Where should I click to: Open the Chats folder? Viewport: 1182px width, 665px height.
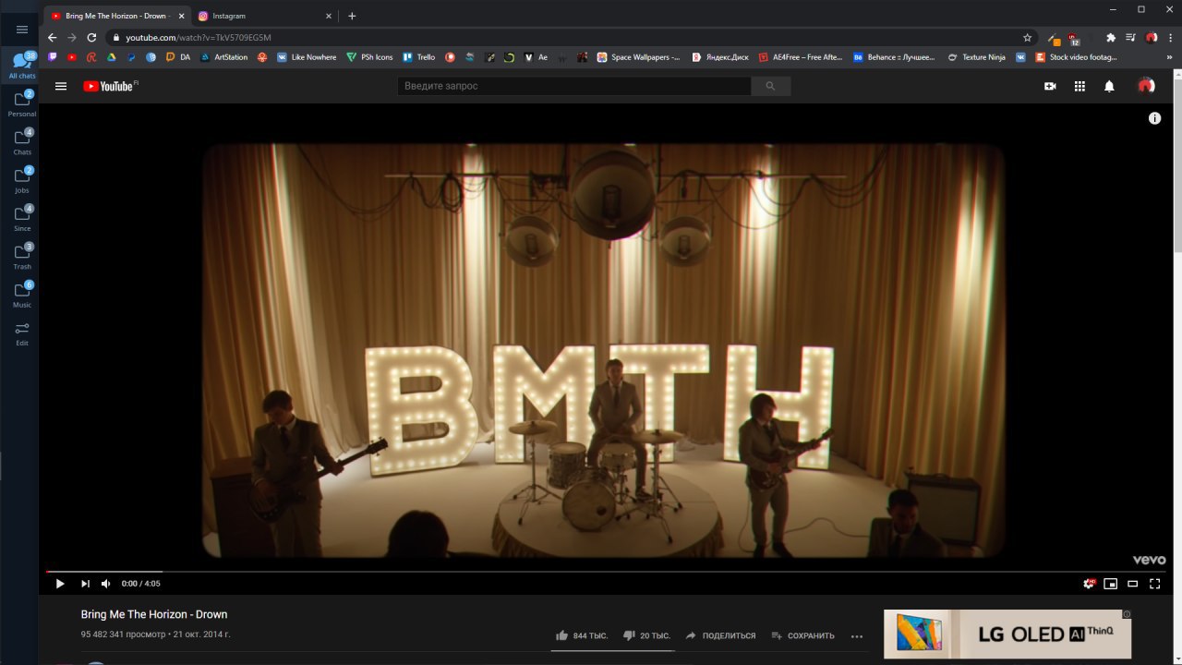[x=22, y=141]
